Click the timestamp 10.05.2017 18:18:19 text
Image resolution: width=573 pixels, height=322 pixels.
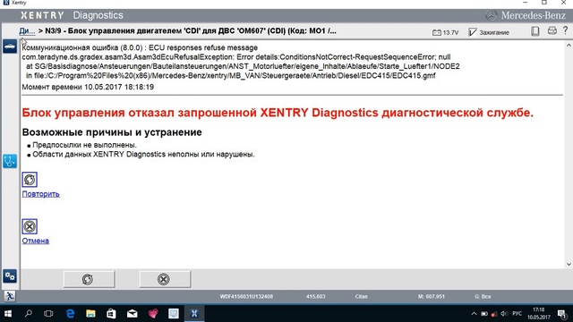coord(119,87)
